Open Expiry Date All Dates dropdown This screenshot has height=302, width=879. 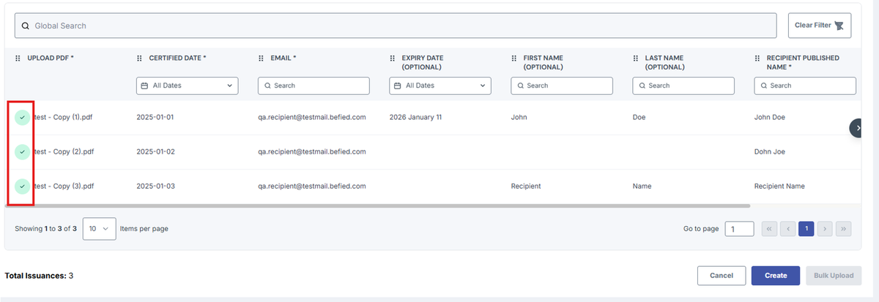coord(440,86)
